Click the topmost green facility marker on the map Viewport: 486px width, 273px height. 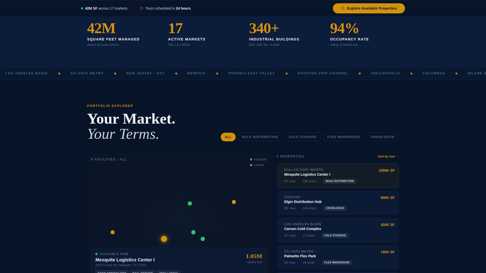pyautogui.click(x=190, y=203)
